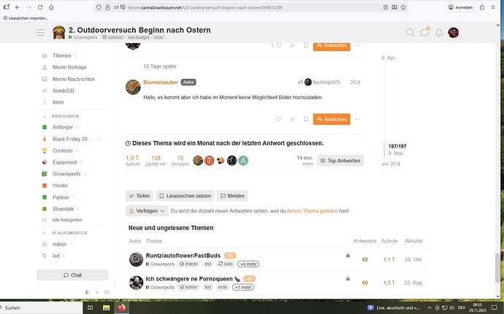Like Blumenzauber's post with heart icon
504x314 pixels.
(x=279, y=119)
